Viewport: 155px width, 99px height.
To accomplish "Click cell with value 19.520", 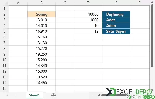I will 42,77.
